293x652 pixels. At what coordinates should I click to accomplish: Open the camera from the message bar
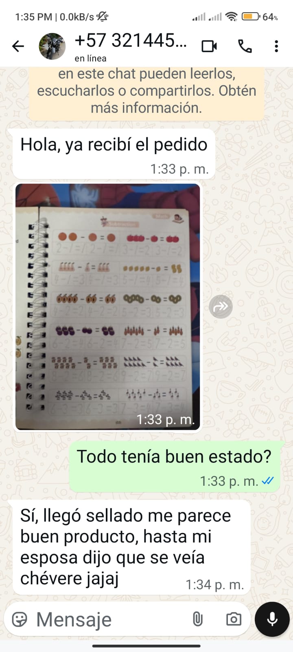pyautogui.click(x=234, y=619)
